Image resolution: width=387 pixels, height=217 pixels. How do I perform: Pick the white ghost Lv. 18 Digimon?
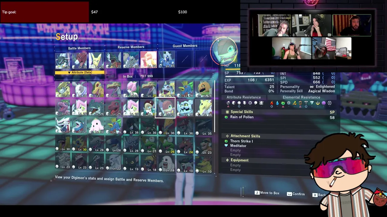167,164
